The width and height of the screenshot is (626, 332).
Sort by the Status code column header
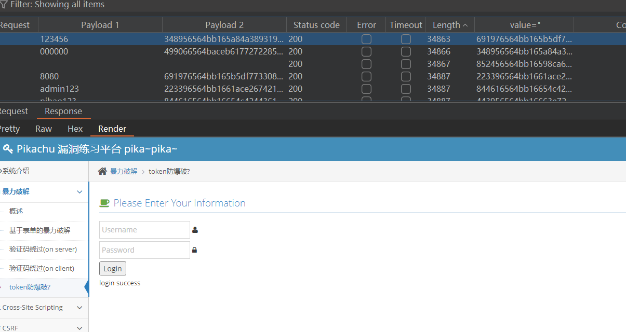pos(316,25)
